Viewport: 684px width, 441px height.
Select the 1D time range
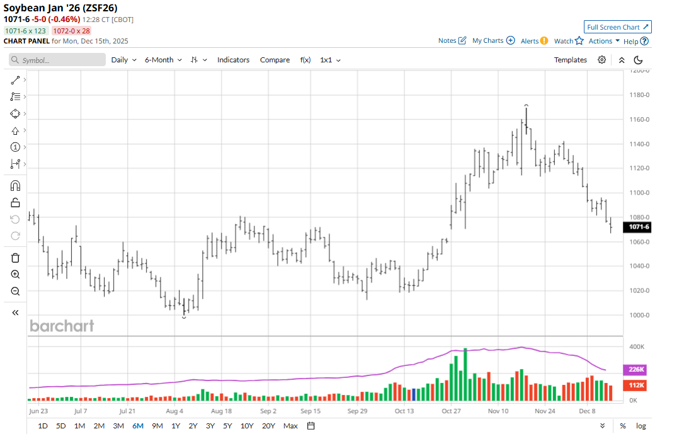pyautogui.click(x=43, y=426)
